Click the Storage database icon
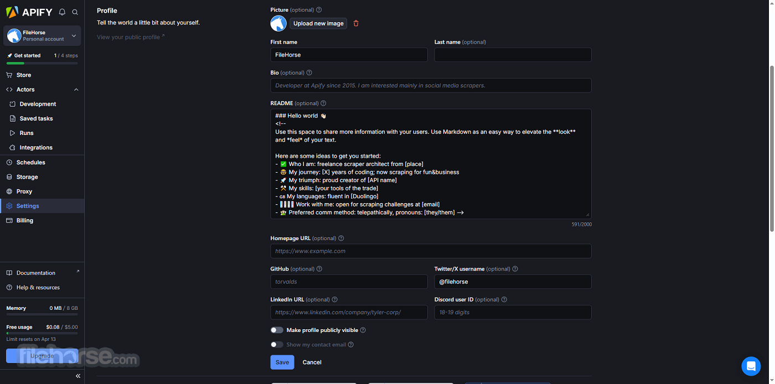Image resolution: width=775 pixels, height=384 pixels. pyautogui.click(x=9, y=177)
